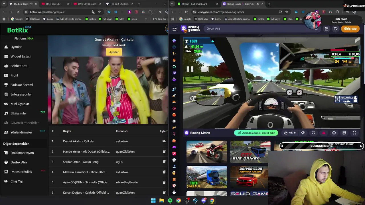This screenshot has width=365, height=205.
Task: Open tab search dropdown in left window
Action: (5, 4)
